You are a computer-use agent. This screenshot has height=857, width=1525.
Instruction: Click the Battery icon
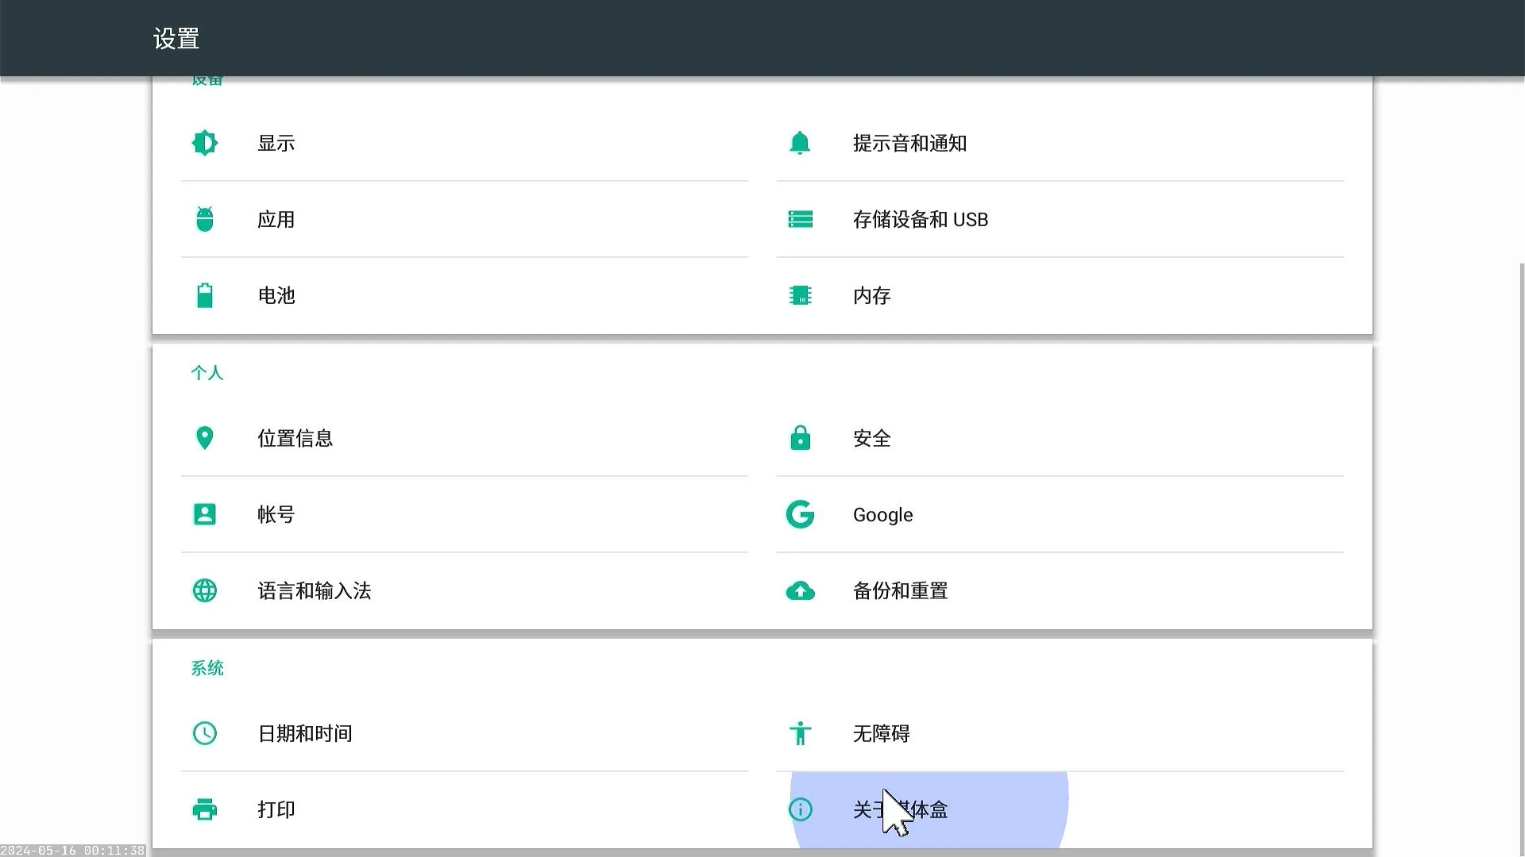click(204, 295)
